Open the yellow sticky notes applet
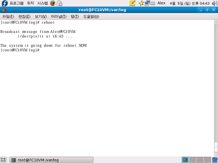 click(x=132, y=3)
